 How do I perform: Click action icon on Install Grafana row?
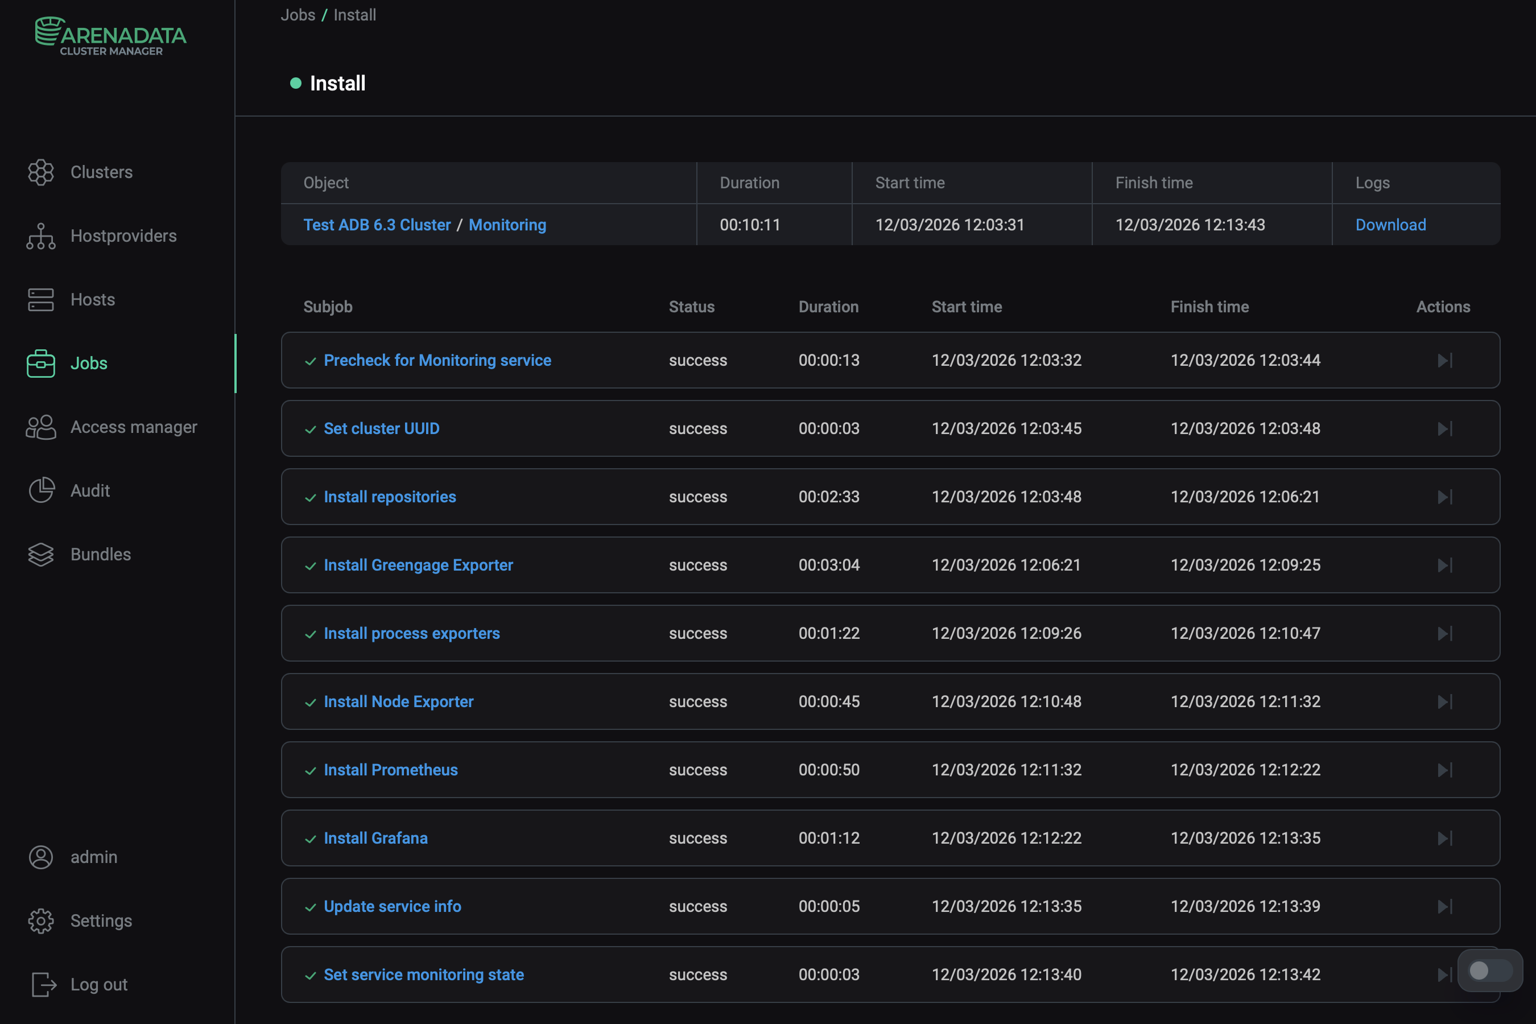(x=1444, y=838)
